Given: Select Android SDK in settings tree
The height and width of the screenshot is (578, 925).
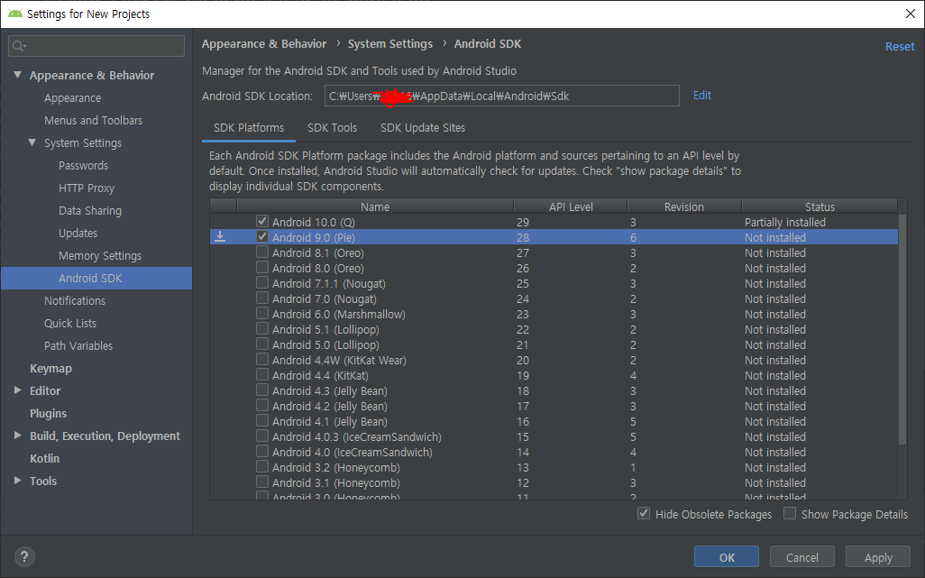Looking at the screenshot, I should point(96,278).
